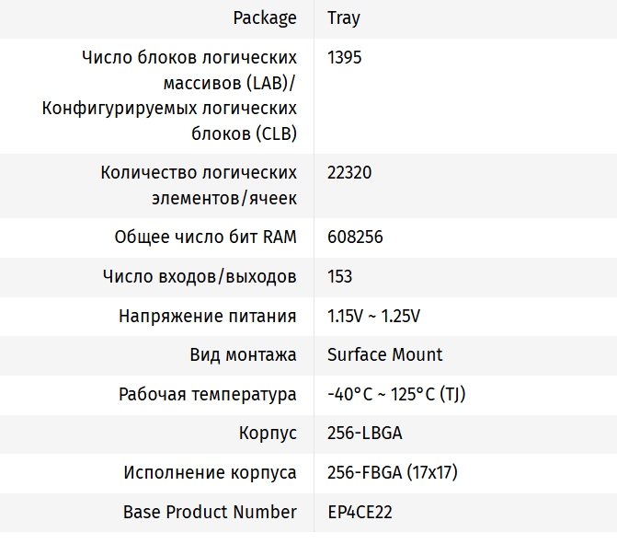
Task: Click the "Количество логических элементов/ячеек" label
Action: [x=199, y=185]
